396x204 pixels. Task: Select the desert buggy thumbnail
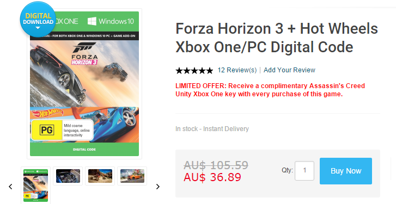[100, 176]
